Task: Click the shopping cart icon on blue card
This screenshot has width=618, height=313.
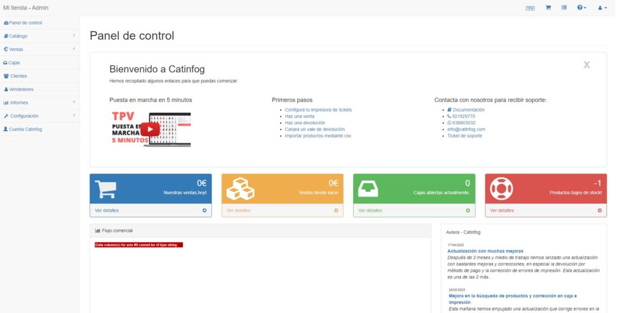Action: click(x=106, y=189)
